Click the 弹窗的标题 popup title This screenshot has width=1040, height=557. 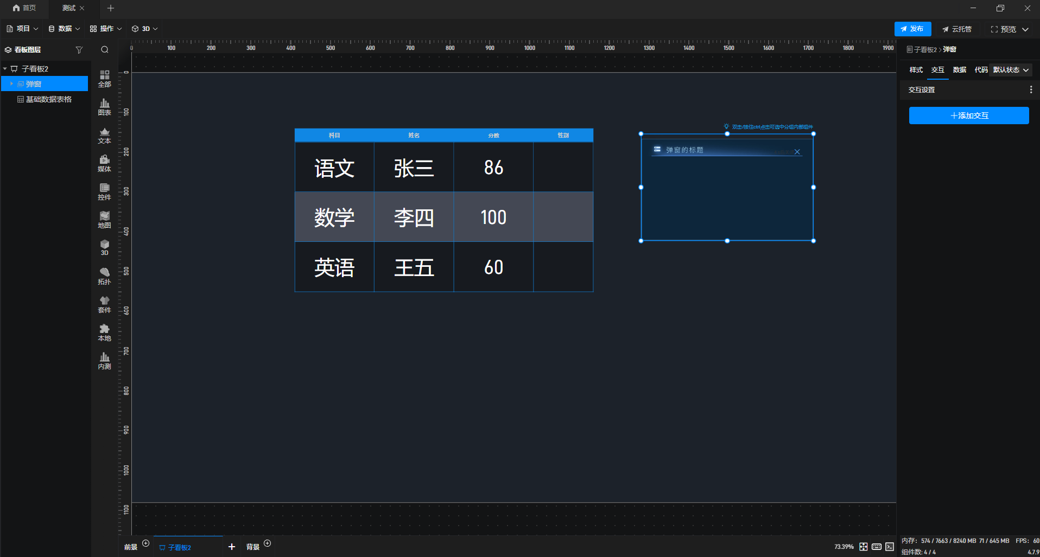click(x=684, y=150)
